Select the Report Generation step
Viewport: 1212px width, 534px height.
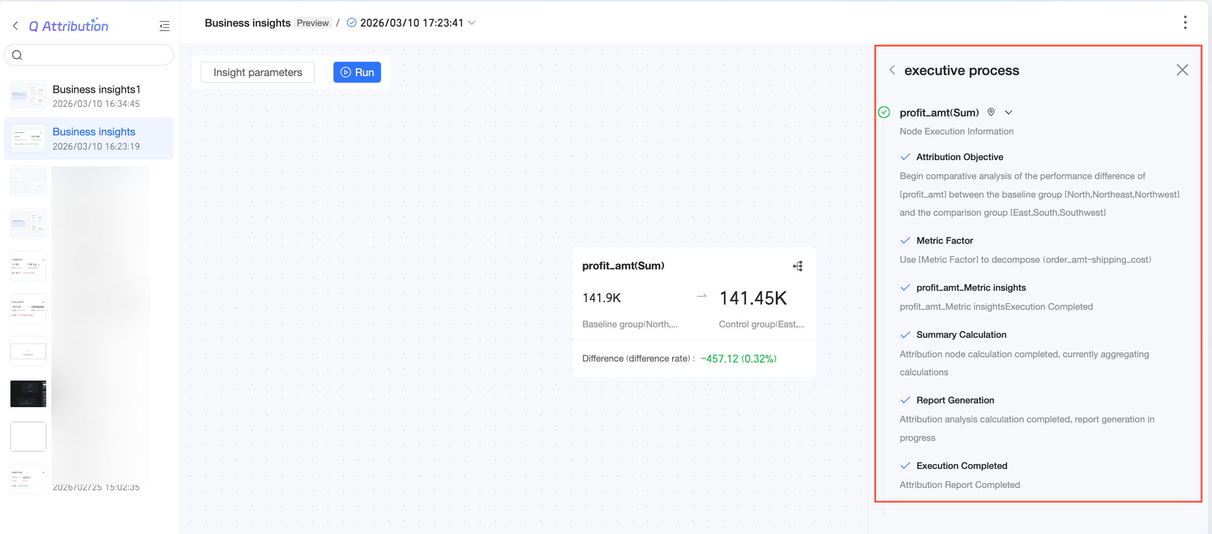click(x=955, y=400)
